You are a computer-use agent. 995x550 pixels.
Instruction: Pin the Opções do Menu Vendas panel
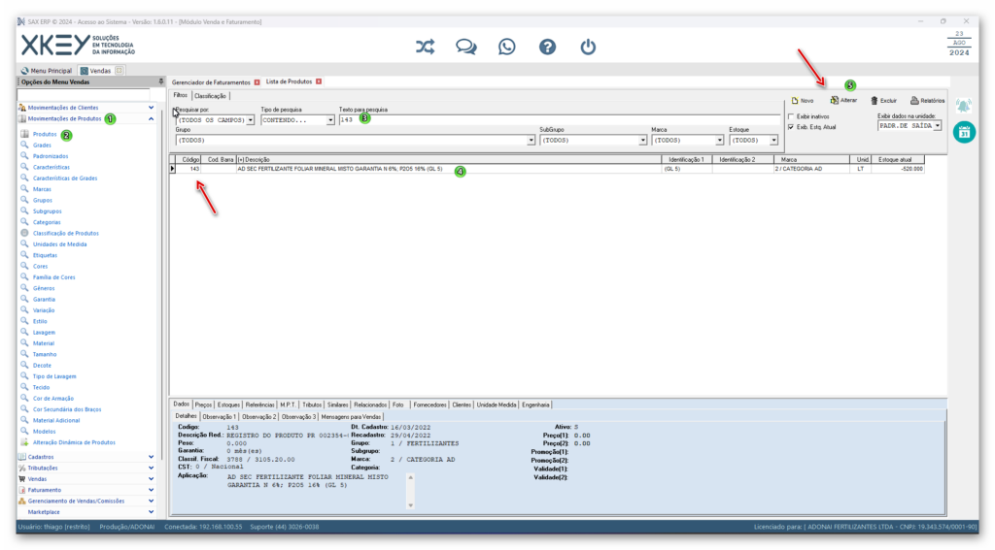(x=160, y=81)
